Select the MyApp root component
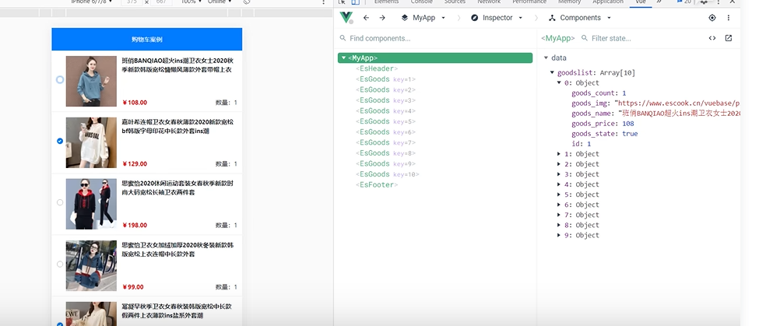Viewport: 759px width, 326px height. click(x=435, y=58)
